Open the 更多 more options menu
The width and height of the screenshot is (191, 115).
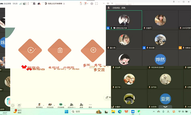click(x=90, y=105)
